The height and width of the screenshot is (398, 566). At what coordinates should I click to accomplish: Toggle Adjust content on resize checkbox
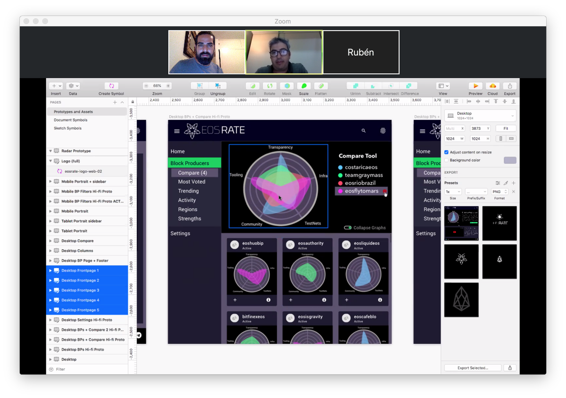click(x=446, y=152)
